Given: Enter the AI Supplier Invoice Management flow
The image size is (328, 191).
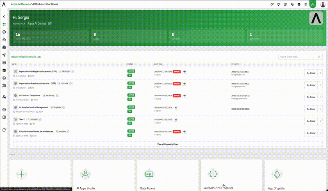Looking at the screenshot, I should tap(311, 109).
